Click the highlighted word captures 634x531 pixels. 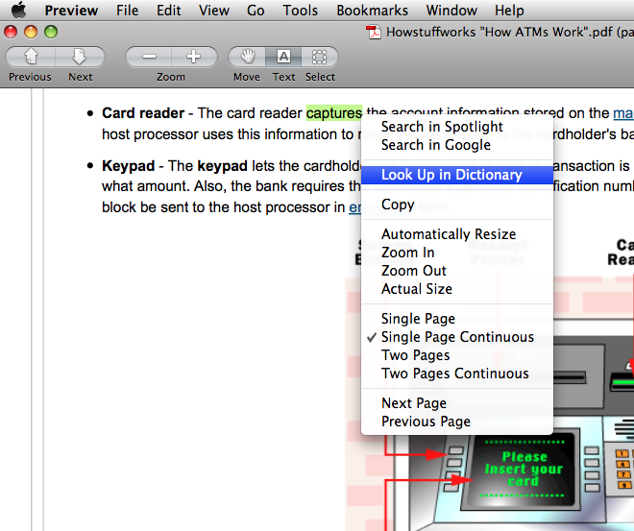[334, 113]
